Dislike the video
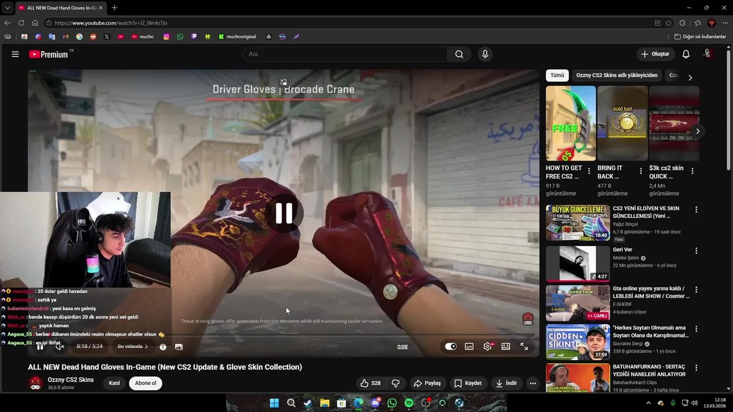The image size is (733, 412). 395,383
